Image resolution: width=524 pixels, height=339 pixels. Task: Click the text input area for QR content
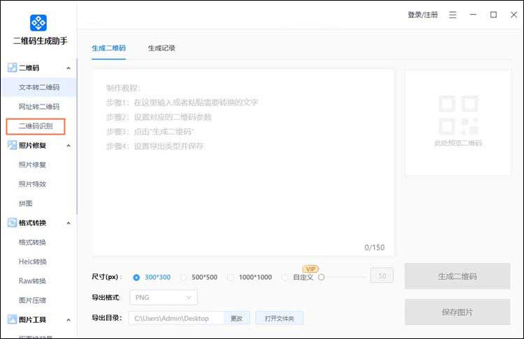click(243, 163)
